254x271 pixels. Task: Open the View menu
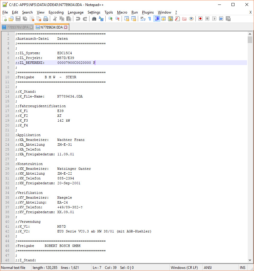(41, 12)
